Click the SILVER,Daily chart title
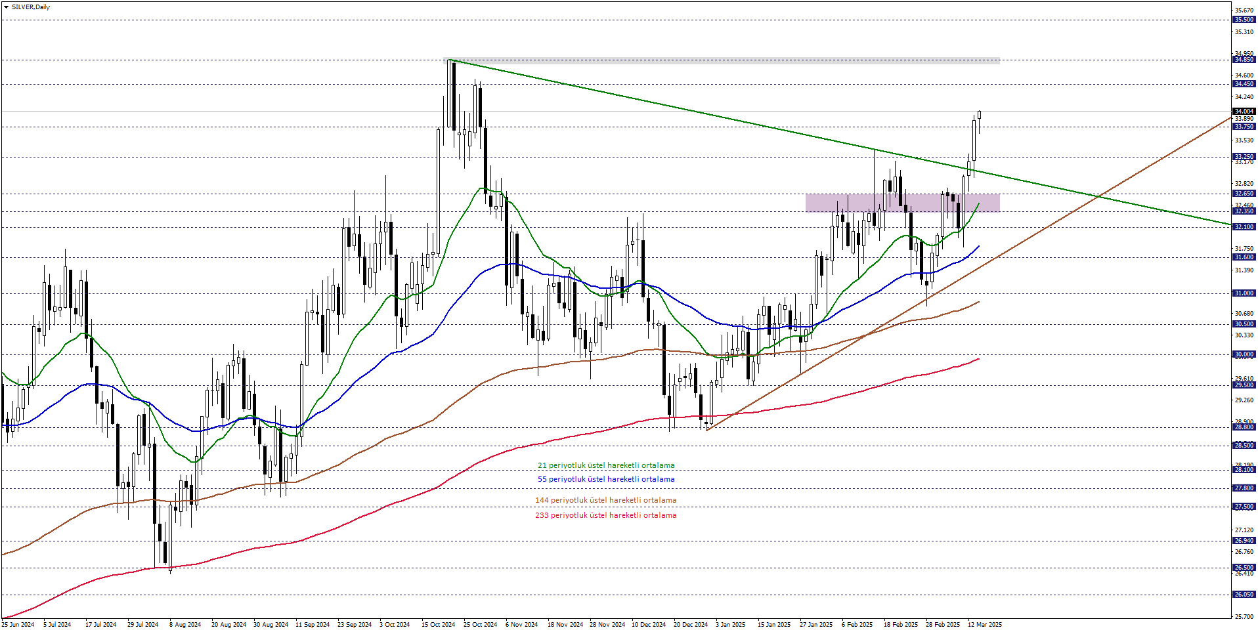 (30, 7)
